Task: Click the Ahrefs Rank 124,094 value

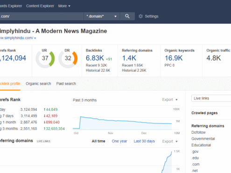Action: (x=13, y=58)
